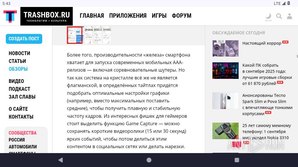Viewport: 298px width, 167px height.
Task: Select the fourth gallery screenshot thumbnail
Action: [x=107, y=35]
